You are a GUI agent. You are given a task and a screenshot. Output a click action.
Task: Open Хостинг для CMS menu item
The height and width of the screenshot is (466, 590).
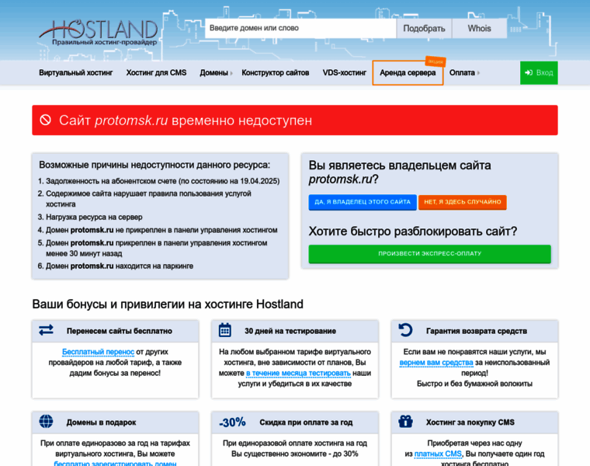pos(156,73)
